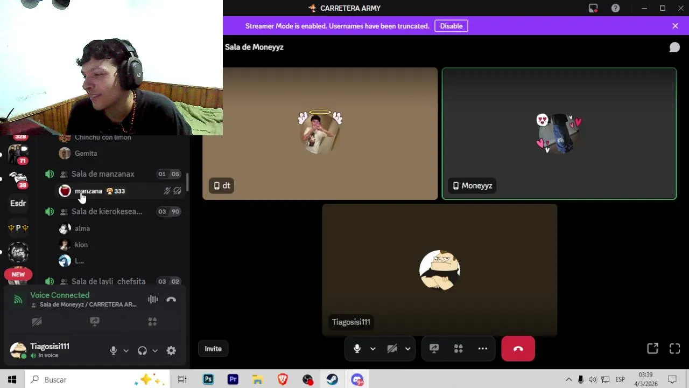Select the Tiagosisi111 participant tile
689x388 pixels.
click(x=439, y=270)
